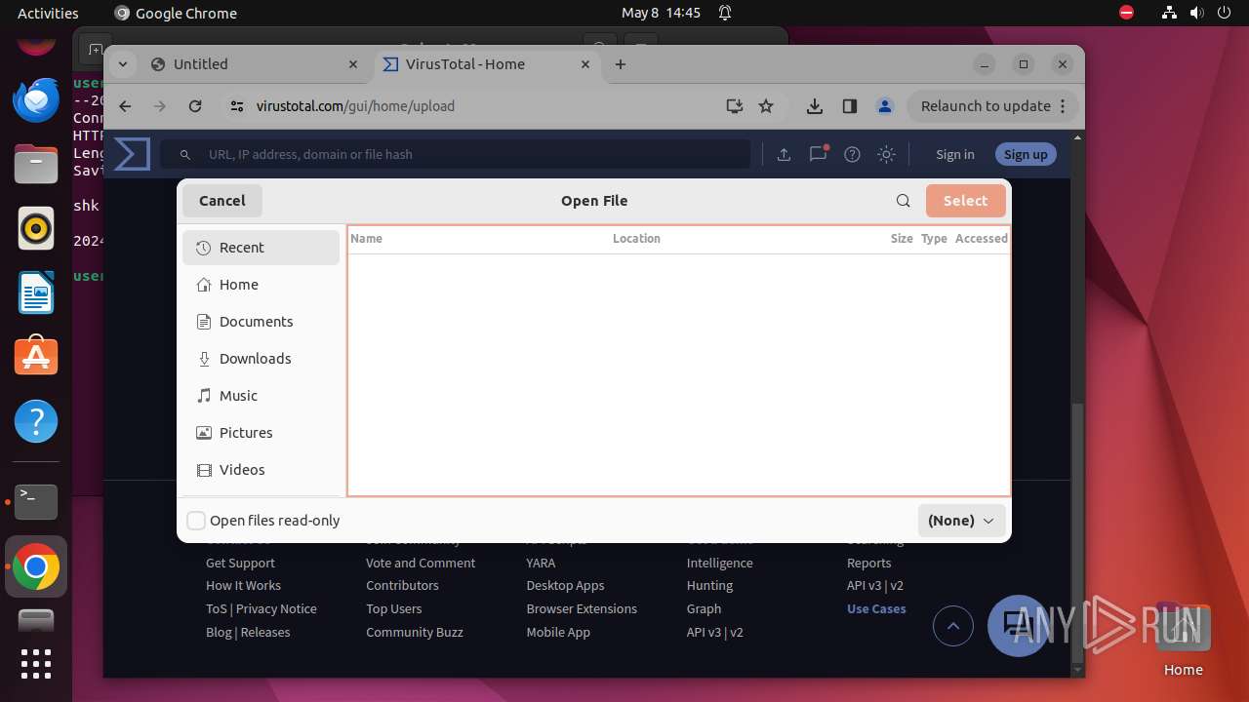Click the VirusTotal logo
This screenshot has width=1249, height=702.
[132, 154]
